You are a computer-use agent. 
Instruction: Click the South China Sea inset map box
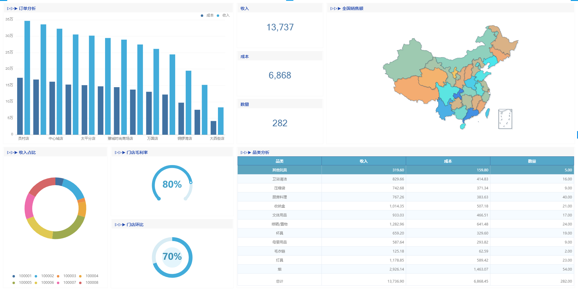coord(505,119)
